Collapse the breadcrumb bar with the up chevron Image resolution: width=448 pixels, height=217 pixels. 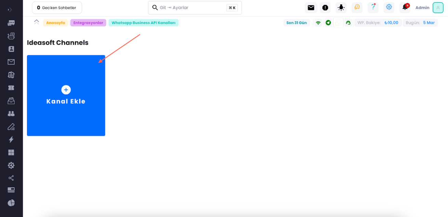[x=37, y=22]
